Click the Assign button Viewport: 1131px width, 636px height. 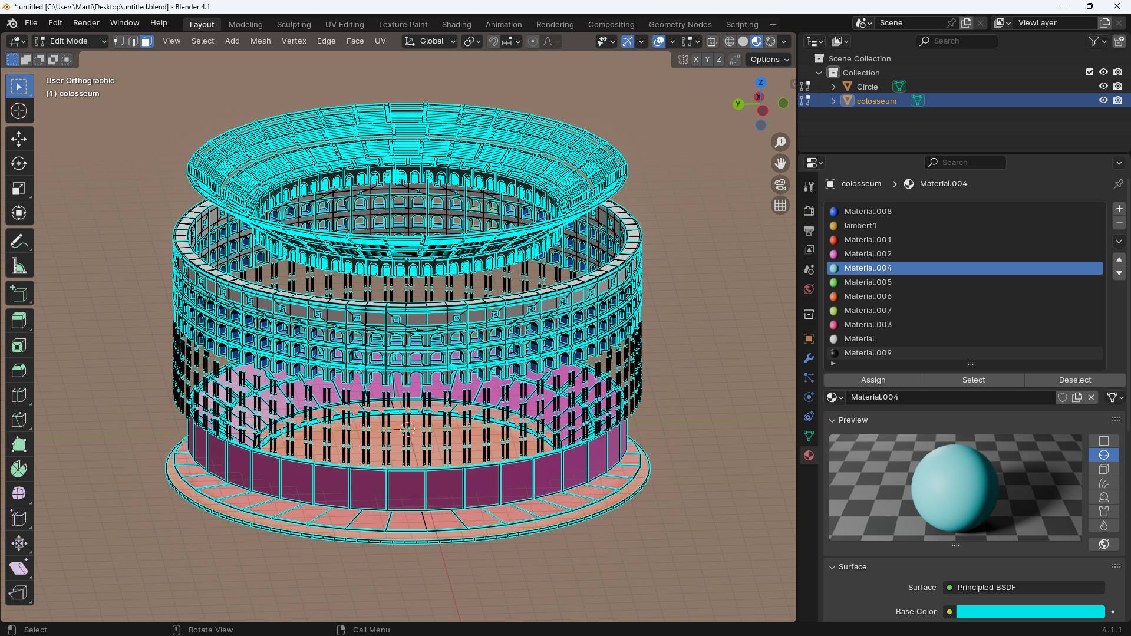[x=873, y=380]
